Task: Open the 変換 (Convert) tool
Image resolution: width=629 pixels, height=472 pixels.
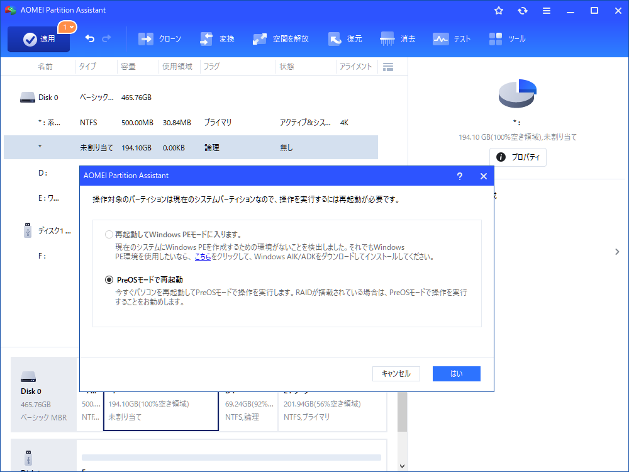Action: click(217, 39)
